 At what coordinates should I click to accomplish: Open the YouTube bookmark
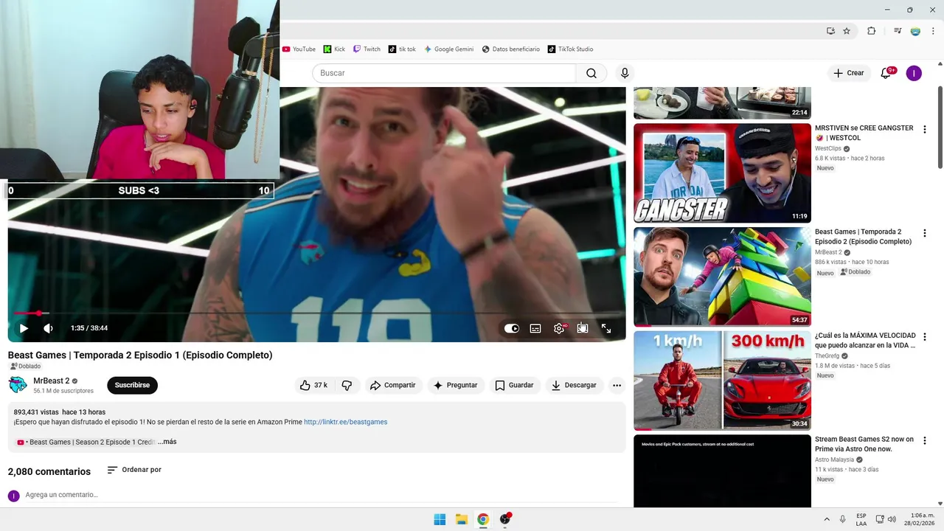pos(299,49)
